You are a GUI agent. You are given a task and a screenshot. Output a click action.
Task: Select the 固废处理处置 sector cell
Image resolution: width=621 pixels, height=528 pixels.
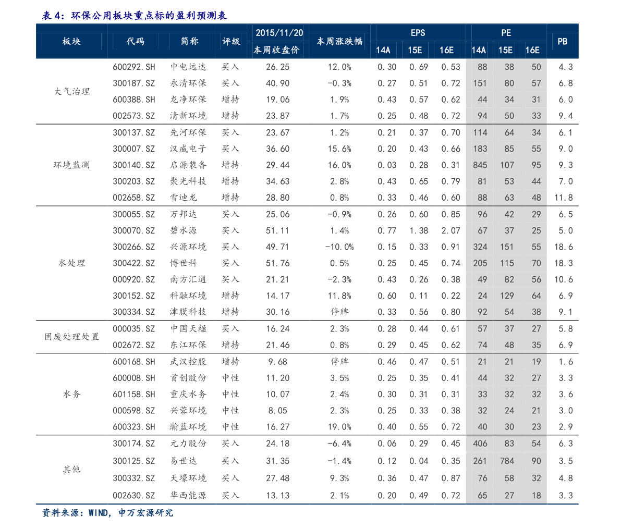[x=71, y=337]
